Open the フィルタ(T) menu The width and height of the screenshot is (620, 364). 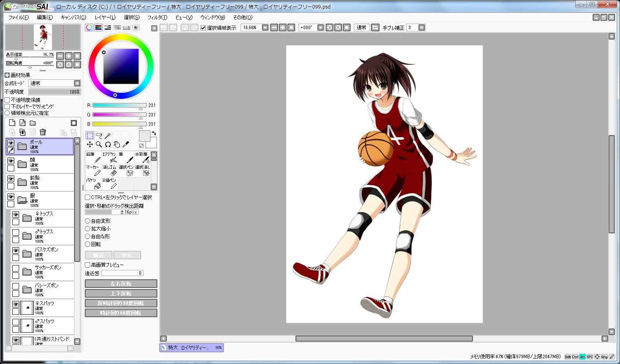pyautogui.click(x=157, y=18)
